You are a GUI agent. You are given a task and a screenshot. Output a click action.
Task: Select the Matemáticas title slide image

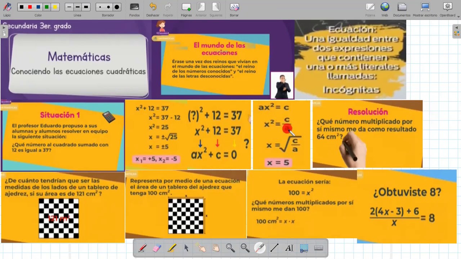click(x=76, y=60)
